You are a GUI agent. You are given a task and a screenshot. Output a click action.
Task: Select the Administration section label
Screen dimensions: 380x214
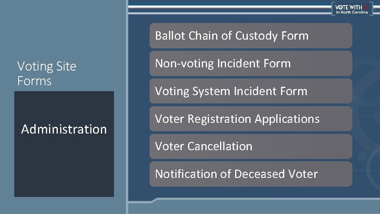[x=64, y=129]
